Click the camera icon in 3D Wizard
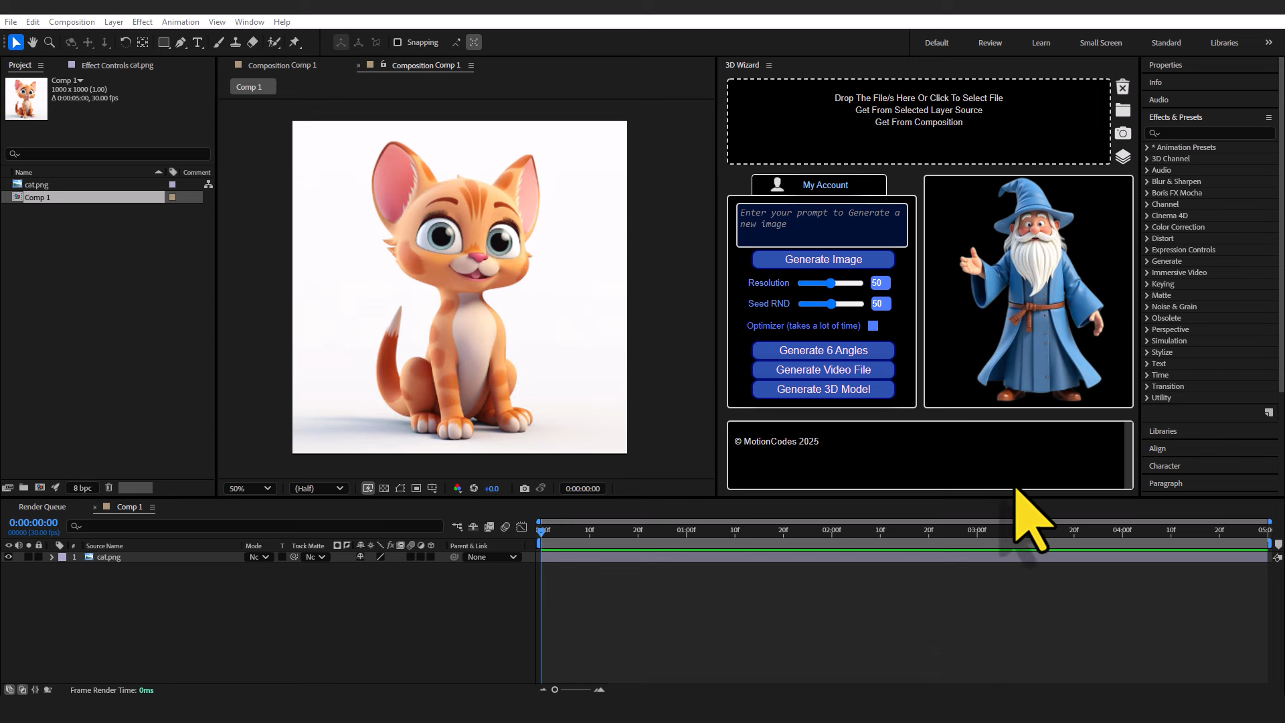Screen dimensions: 1285x723 tap(1123, 133)
